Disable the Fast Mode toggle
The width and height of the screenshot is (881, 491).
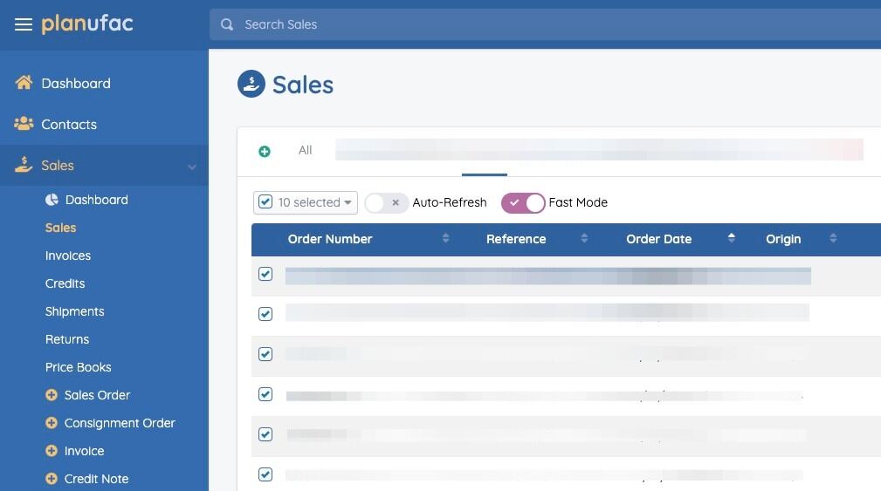523,202
